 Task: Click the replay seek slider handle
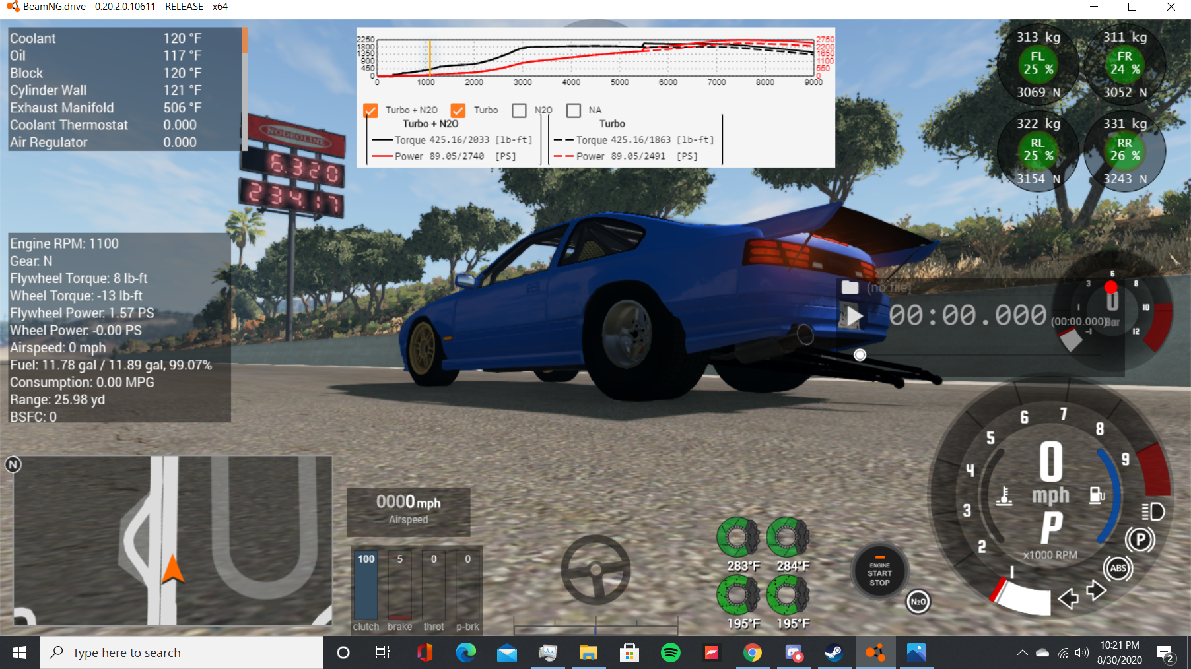point(860,355)
